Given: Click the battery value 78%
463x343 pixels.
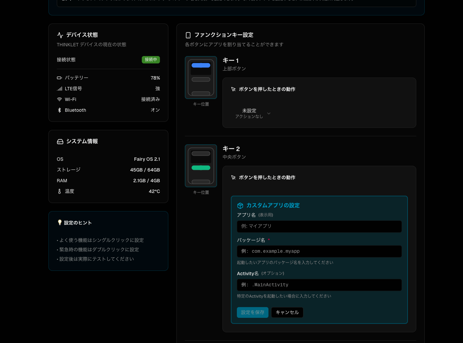Looking at the screenshot, I should pyautogui.click(x=155, y=78).
